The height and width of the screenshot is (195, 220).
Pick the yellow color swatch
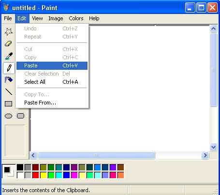43,175
